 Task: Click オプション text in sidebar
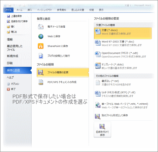[15, 84]
